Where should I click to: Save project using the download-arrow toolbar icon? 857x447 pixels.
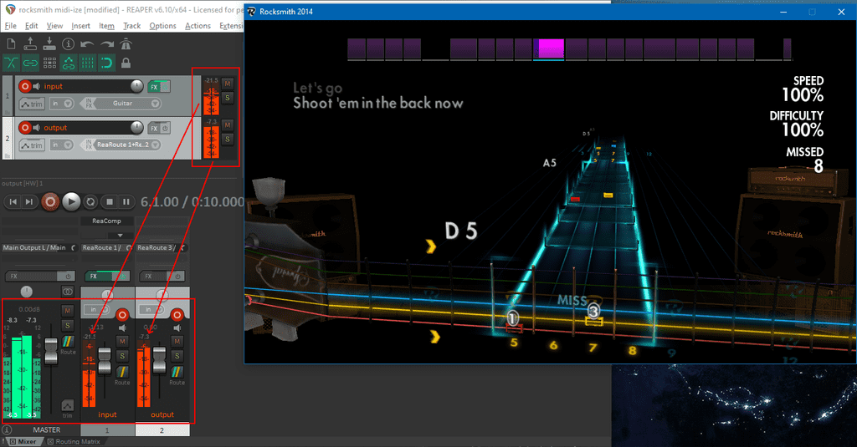click(49, 43)
